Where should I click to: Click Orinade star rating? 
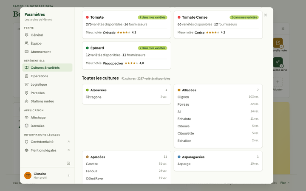tap(124, 33)
